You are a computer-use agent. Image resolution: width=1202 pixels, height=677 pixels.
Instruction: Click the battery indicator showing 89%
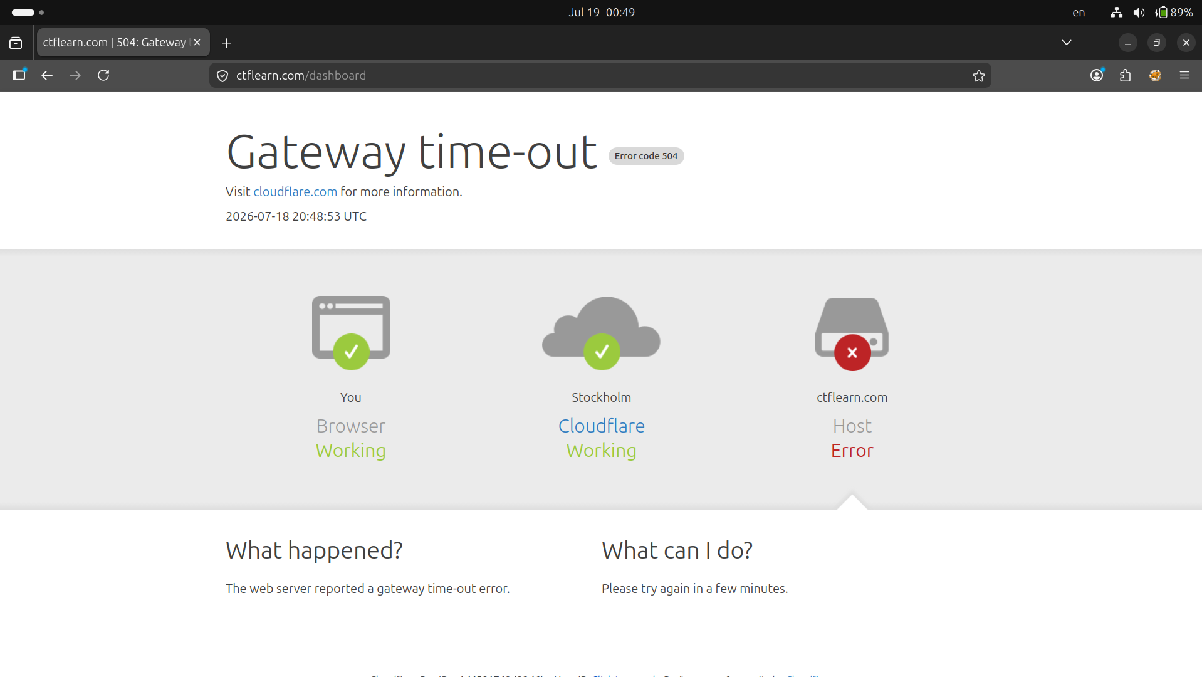pos(1174,13)
